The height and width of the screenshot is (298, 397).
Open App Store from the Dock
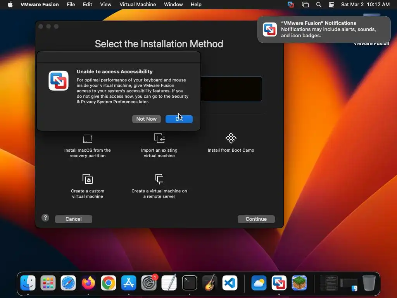129,282
